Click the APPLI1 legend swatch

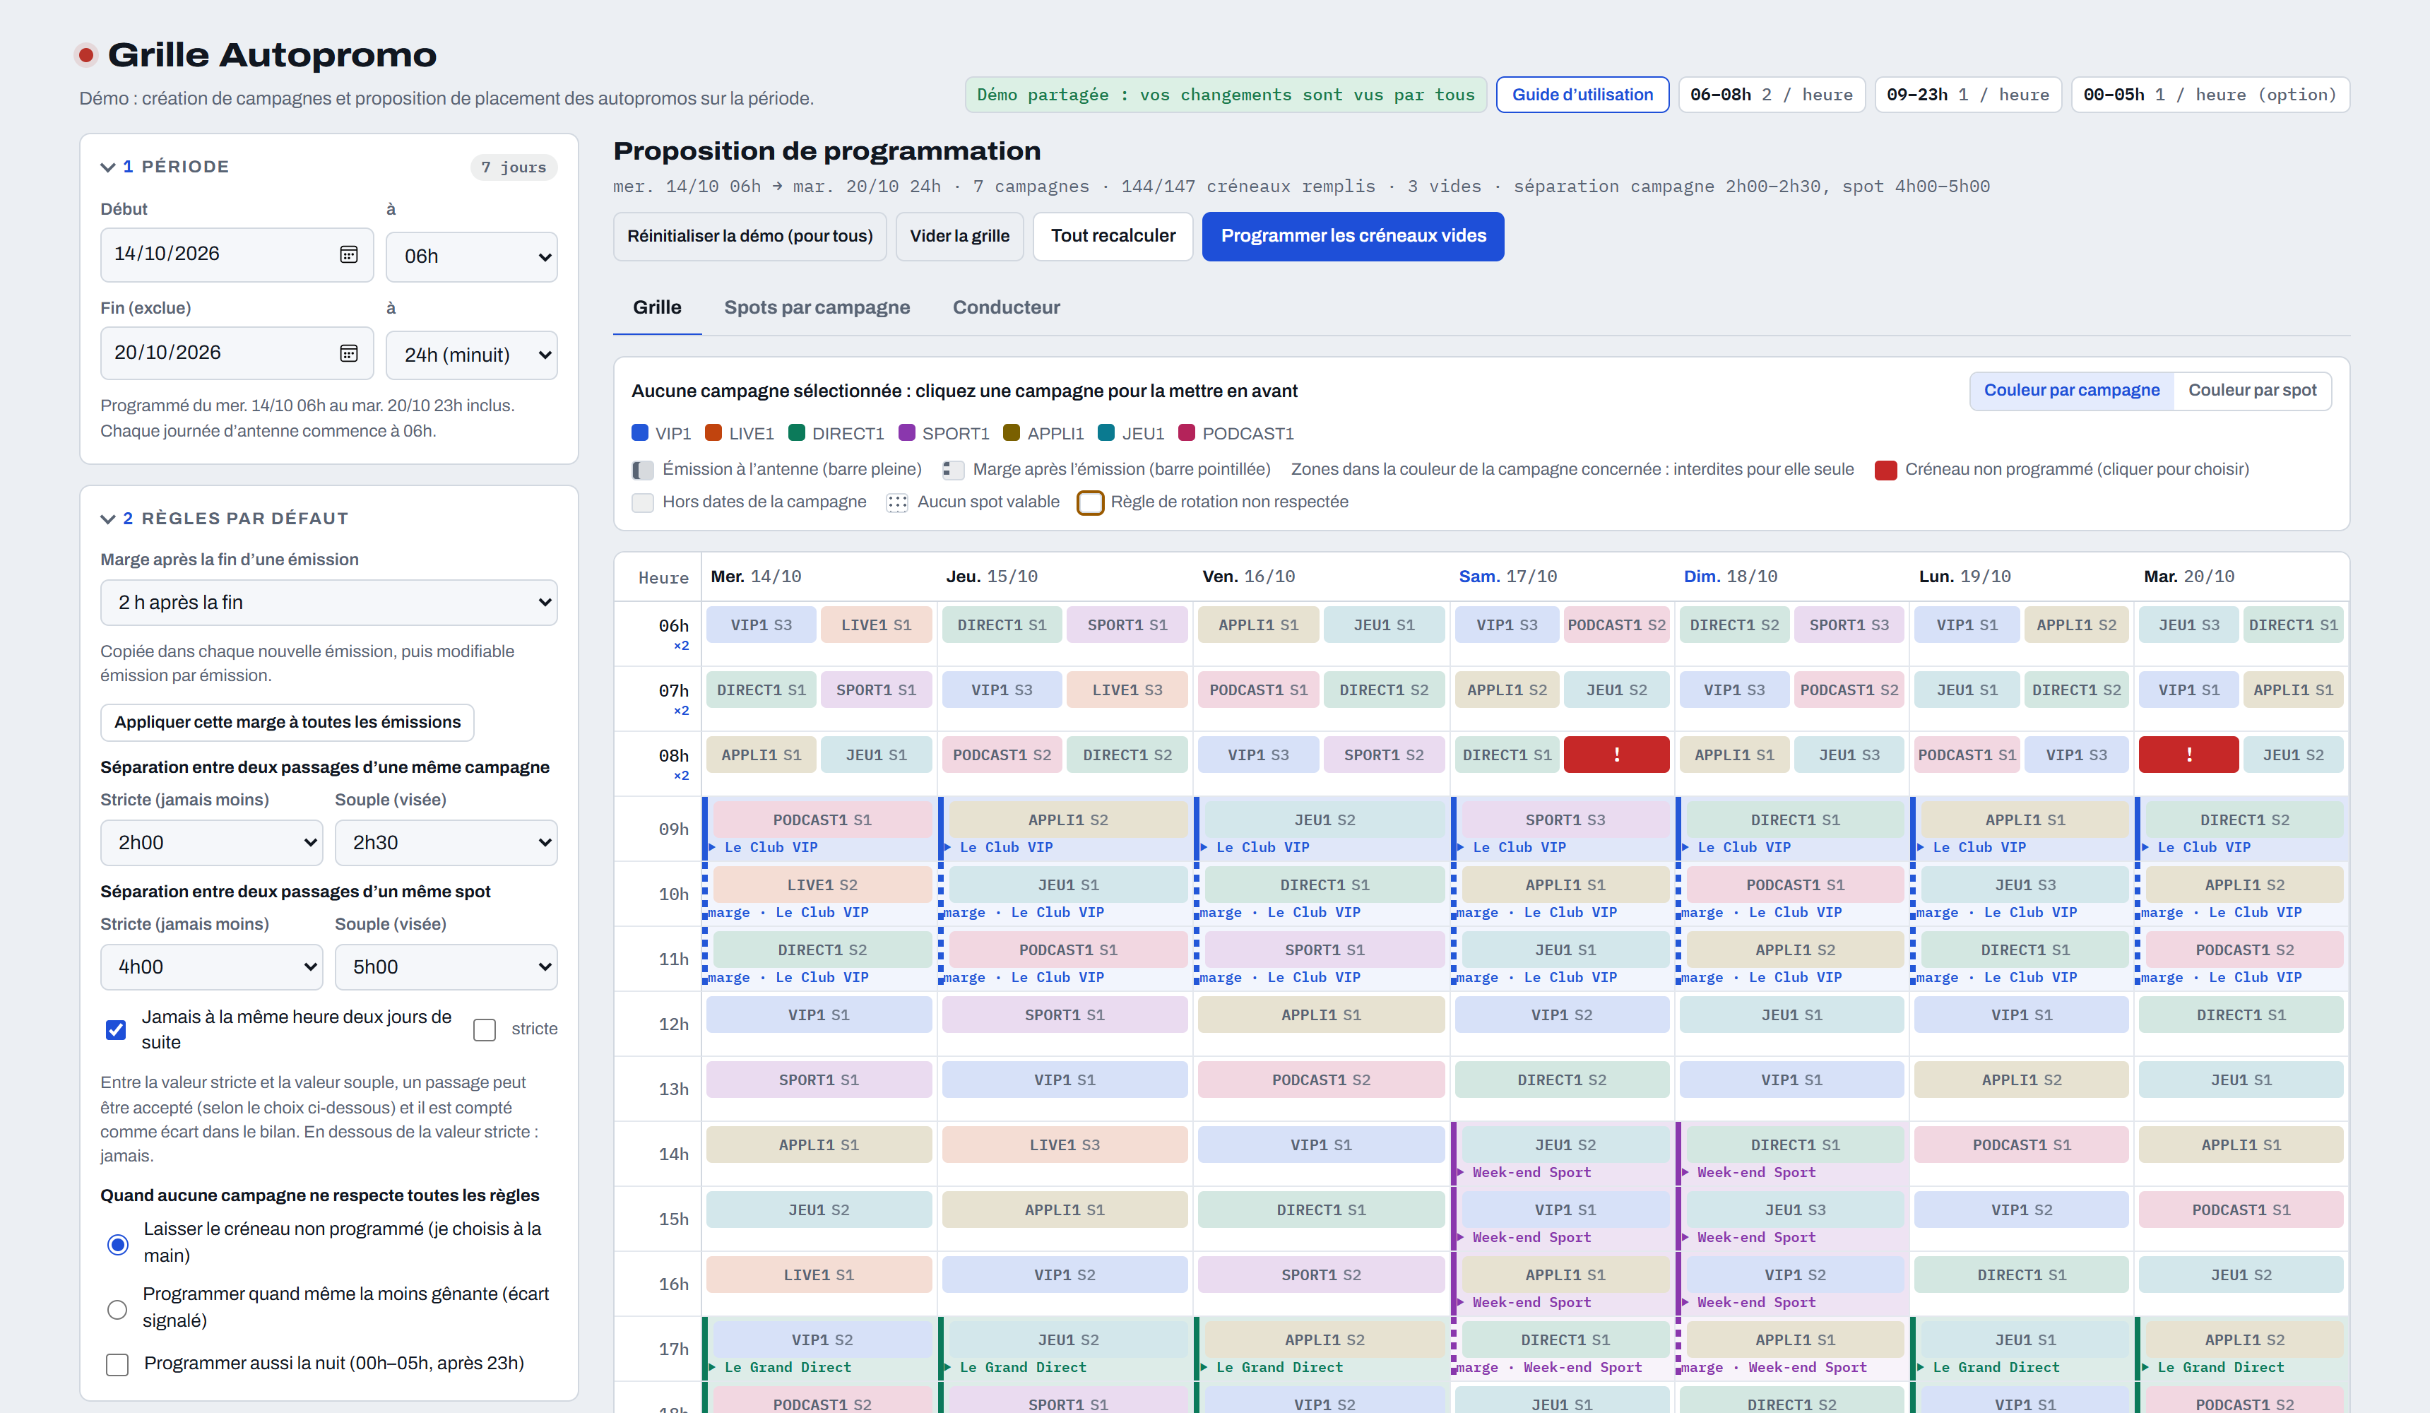point(1012,433)
